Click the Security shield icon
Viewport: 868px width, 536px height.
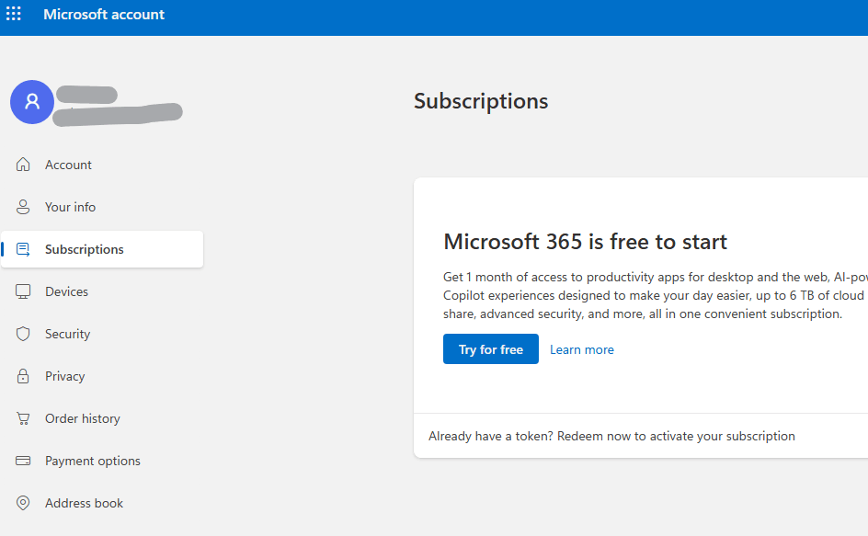(x=23, y=334)
